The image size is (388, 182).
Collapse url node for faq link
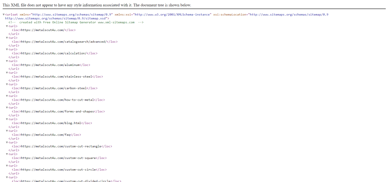7,131
